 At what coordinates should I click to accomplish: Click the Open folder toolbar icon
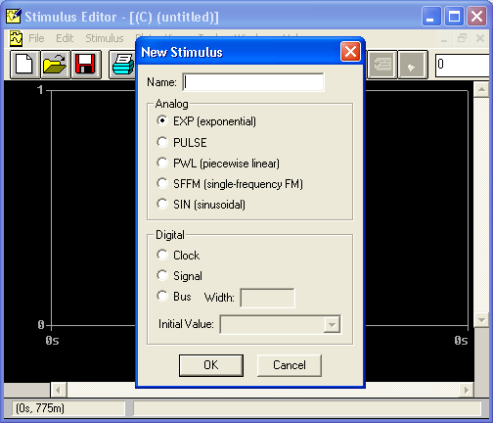click(55, 65)
